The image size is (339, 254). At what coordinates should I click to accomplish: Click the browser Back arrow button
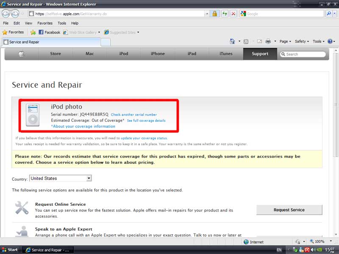pyautogui.click(x=6, y=14)
